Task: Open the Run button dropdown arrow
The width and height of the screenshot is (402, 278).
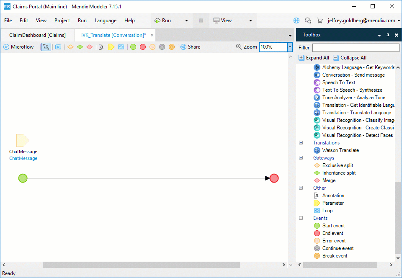Action: (x=186, y=21)
